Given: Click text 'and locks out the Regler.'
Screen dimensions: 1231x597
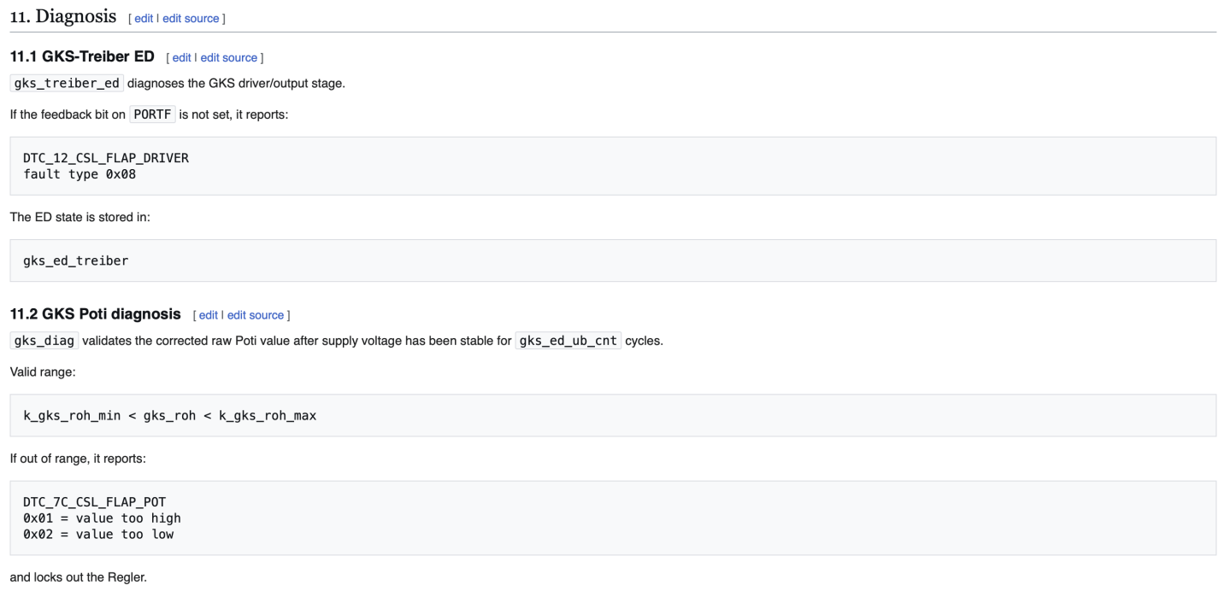Looking at the screenshot, I should [x=78, y=577].
